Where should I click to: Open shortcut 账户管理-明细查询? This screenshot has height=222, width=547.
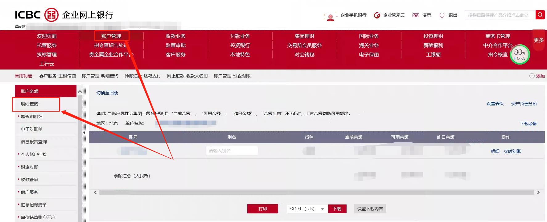pos(100,76)
